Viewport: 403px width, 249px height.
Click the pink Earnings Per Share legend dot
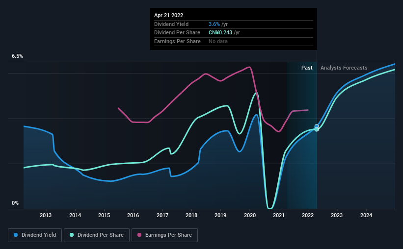click(139, 235)
